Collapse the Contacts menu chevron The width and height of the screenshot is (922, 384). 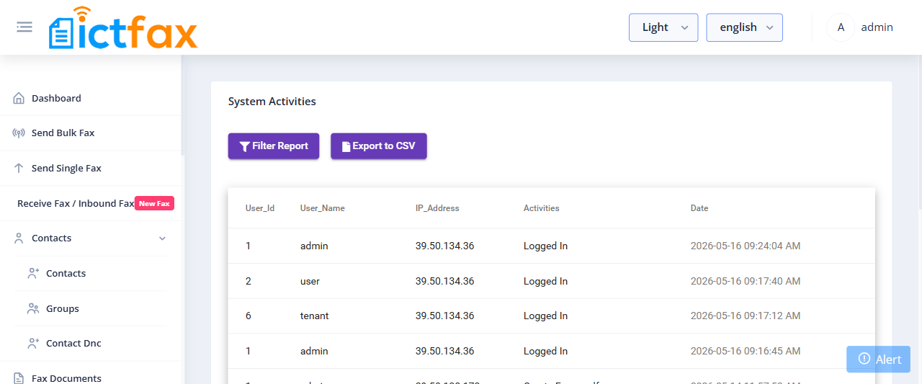(162, 238)
